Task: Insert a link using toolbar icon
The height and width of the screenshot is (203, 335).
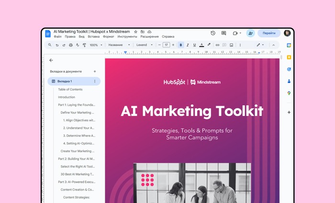Action: tap(217, 45)
